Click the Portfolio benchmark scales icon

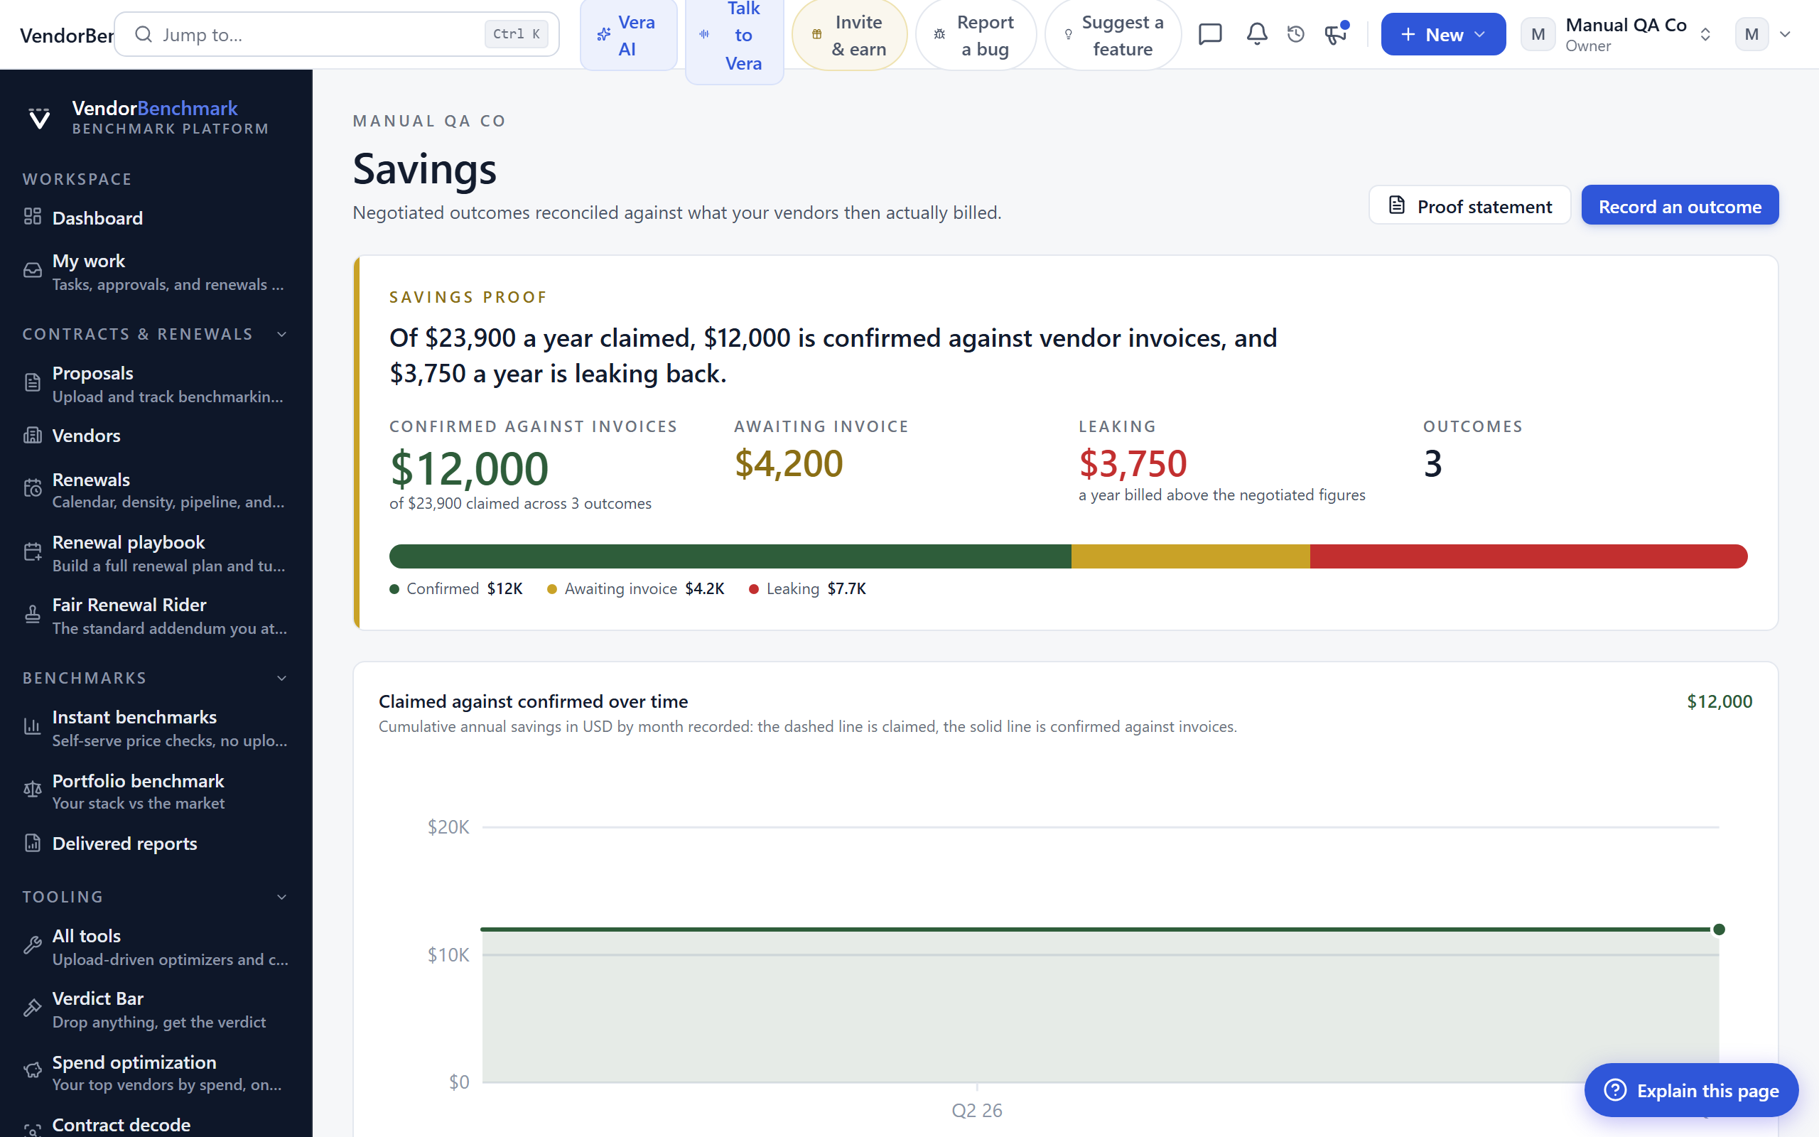[x=32, y=790]
